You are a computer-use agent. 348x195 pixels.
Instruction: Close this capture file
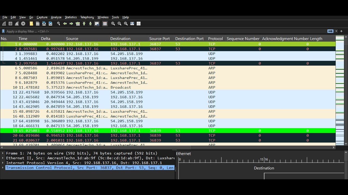coord(44,24)
